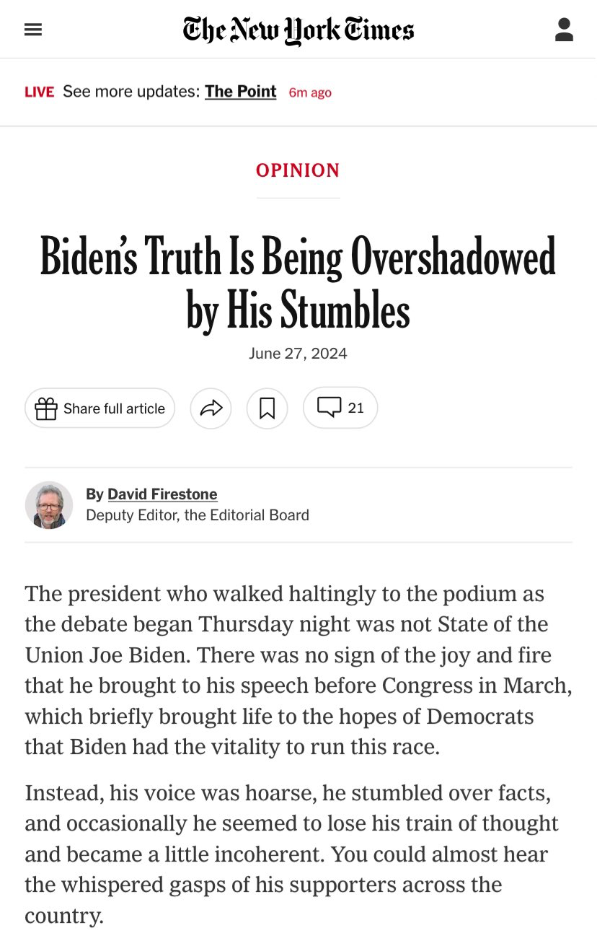This screenshot has height=941, width=597.
Task: Click the 6m ago timestamp
Action: click(310, 92)
